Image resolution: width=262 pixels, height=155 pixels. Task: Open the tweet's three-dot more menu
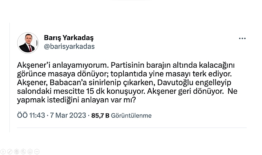(242, 38)
